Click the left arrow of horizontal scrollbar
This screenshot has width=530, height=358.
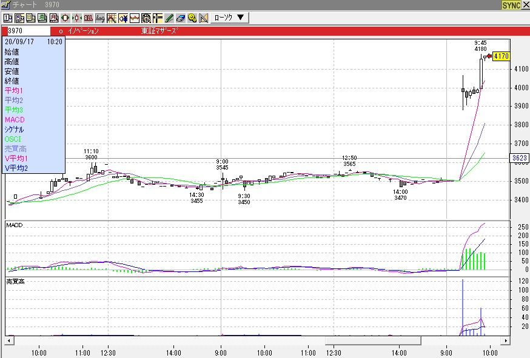tap(8, 342)
